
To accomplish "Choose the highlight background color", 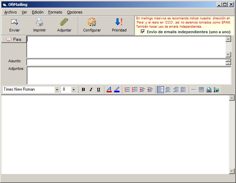I will (x=117, y=90).
